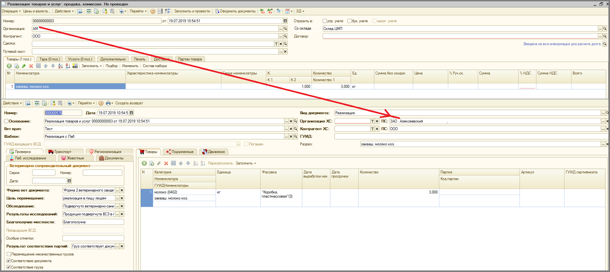Click the red delete icon in lower Товары table toolbar

166,163
